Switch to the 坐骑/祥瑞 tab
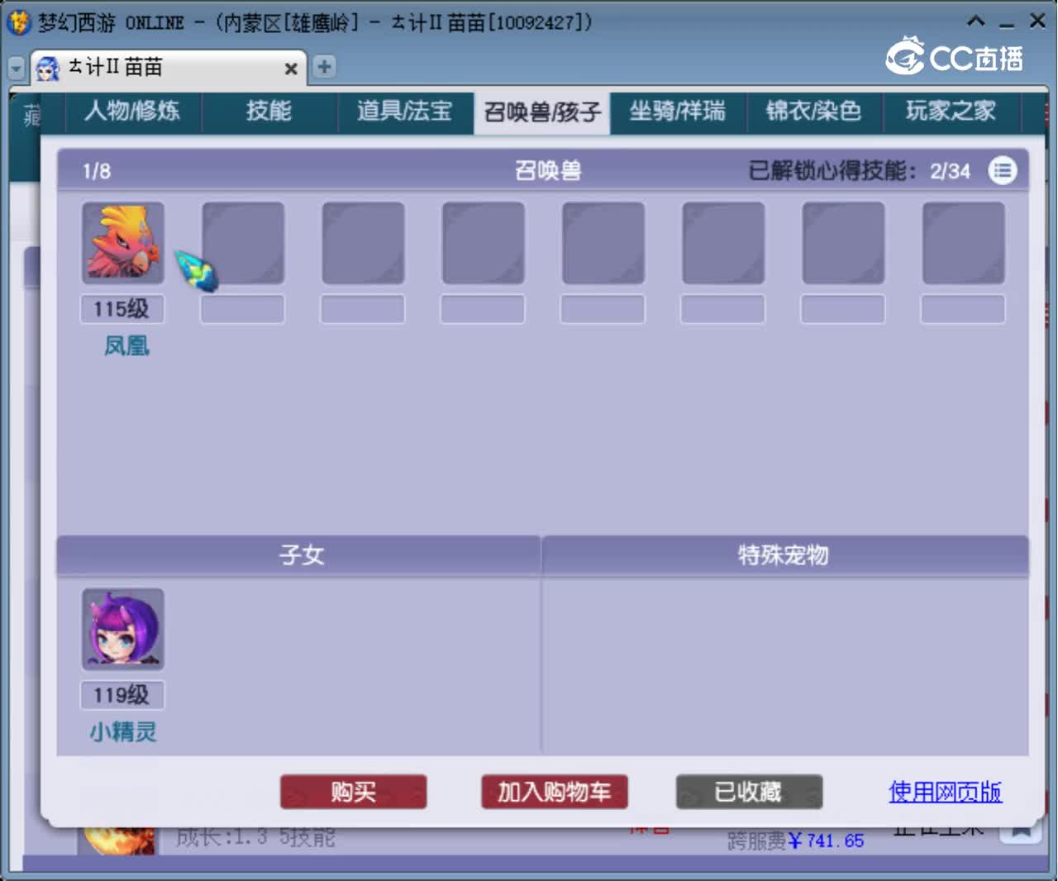1058x881 pixels. pyautogui.click(x=678, y=112)
